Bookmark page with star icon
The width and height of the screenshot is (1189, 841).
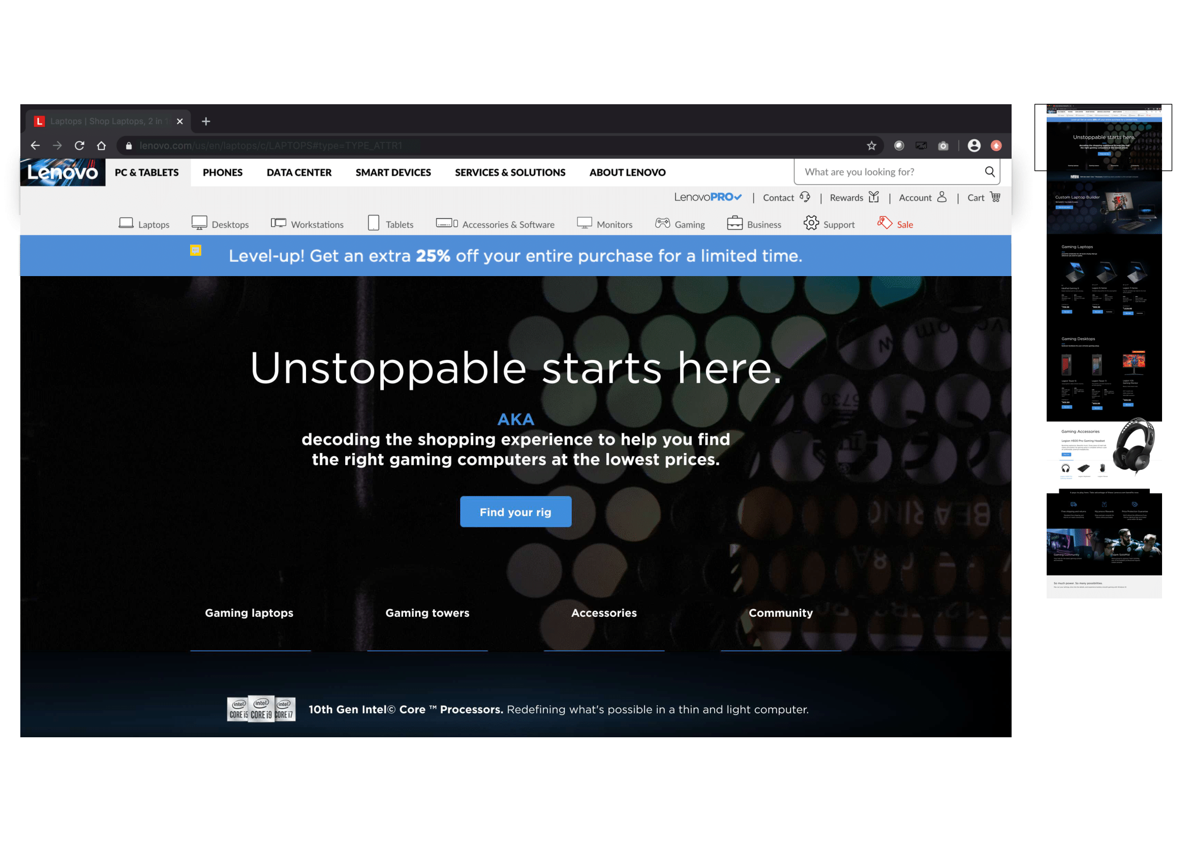872,146
